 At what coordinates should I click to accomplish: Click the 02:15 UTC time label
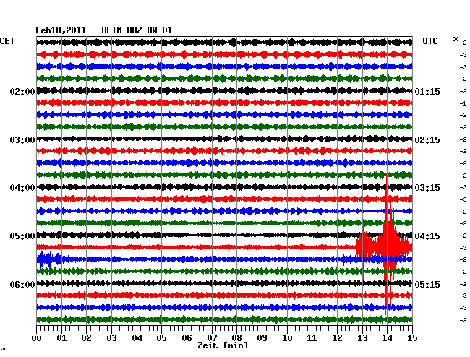point(427,140)
